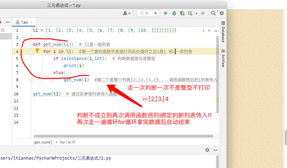The height and width of the screenshot is (168, 287).
Task: Run the current configuration with green play button
Action: coord(166,13)
